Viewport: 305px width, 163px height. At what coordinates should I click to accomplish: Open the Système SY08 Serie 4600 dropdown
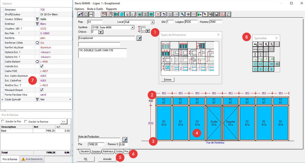click(133, 27)
